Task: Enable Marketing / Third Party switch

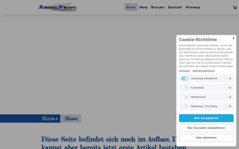Action: tap(184, 106)
